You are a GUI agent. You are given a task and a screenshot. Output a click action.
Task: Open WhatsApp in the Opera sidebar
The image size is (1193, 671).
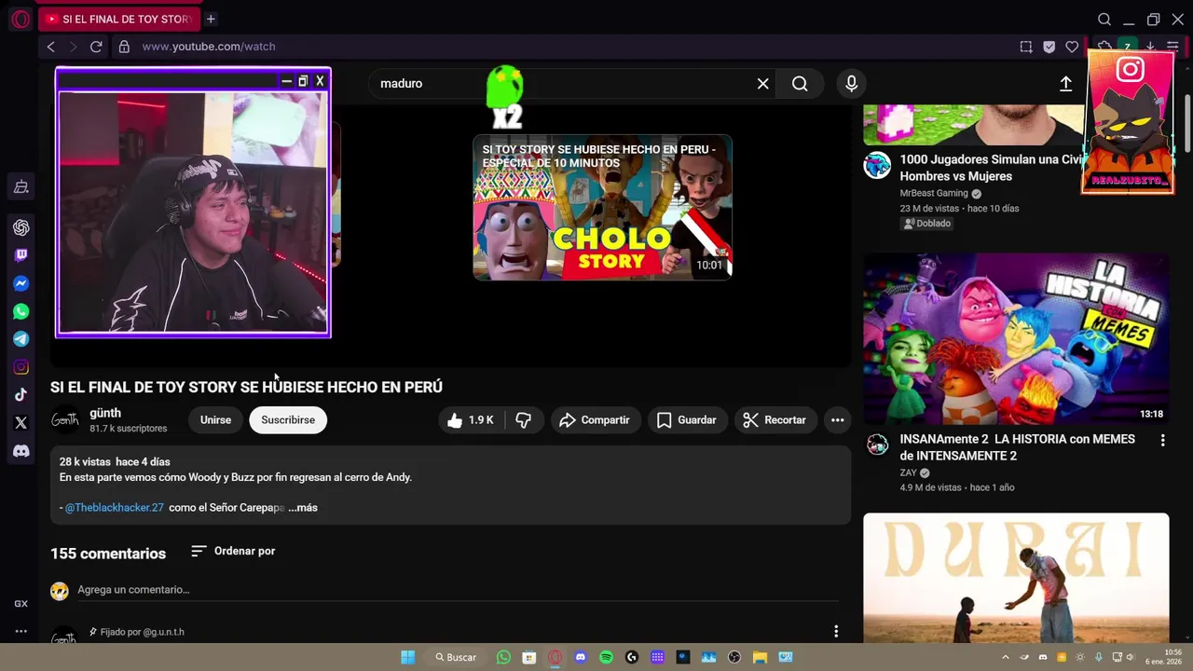(21, 311)
